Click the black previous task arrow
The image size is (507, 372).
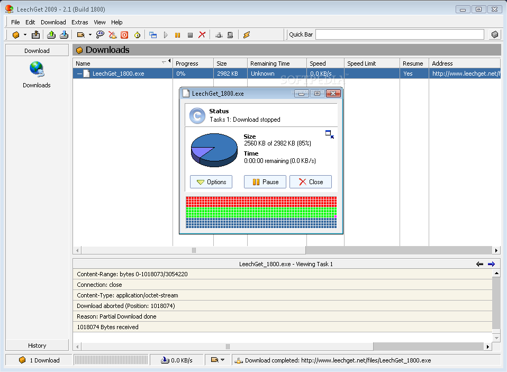(x=479, y=264)
